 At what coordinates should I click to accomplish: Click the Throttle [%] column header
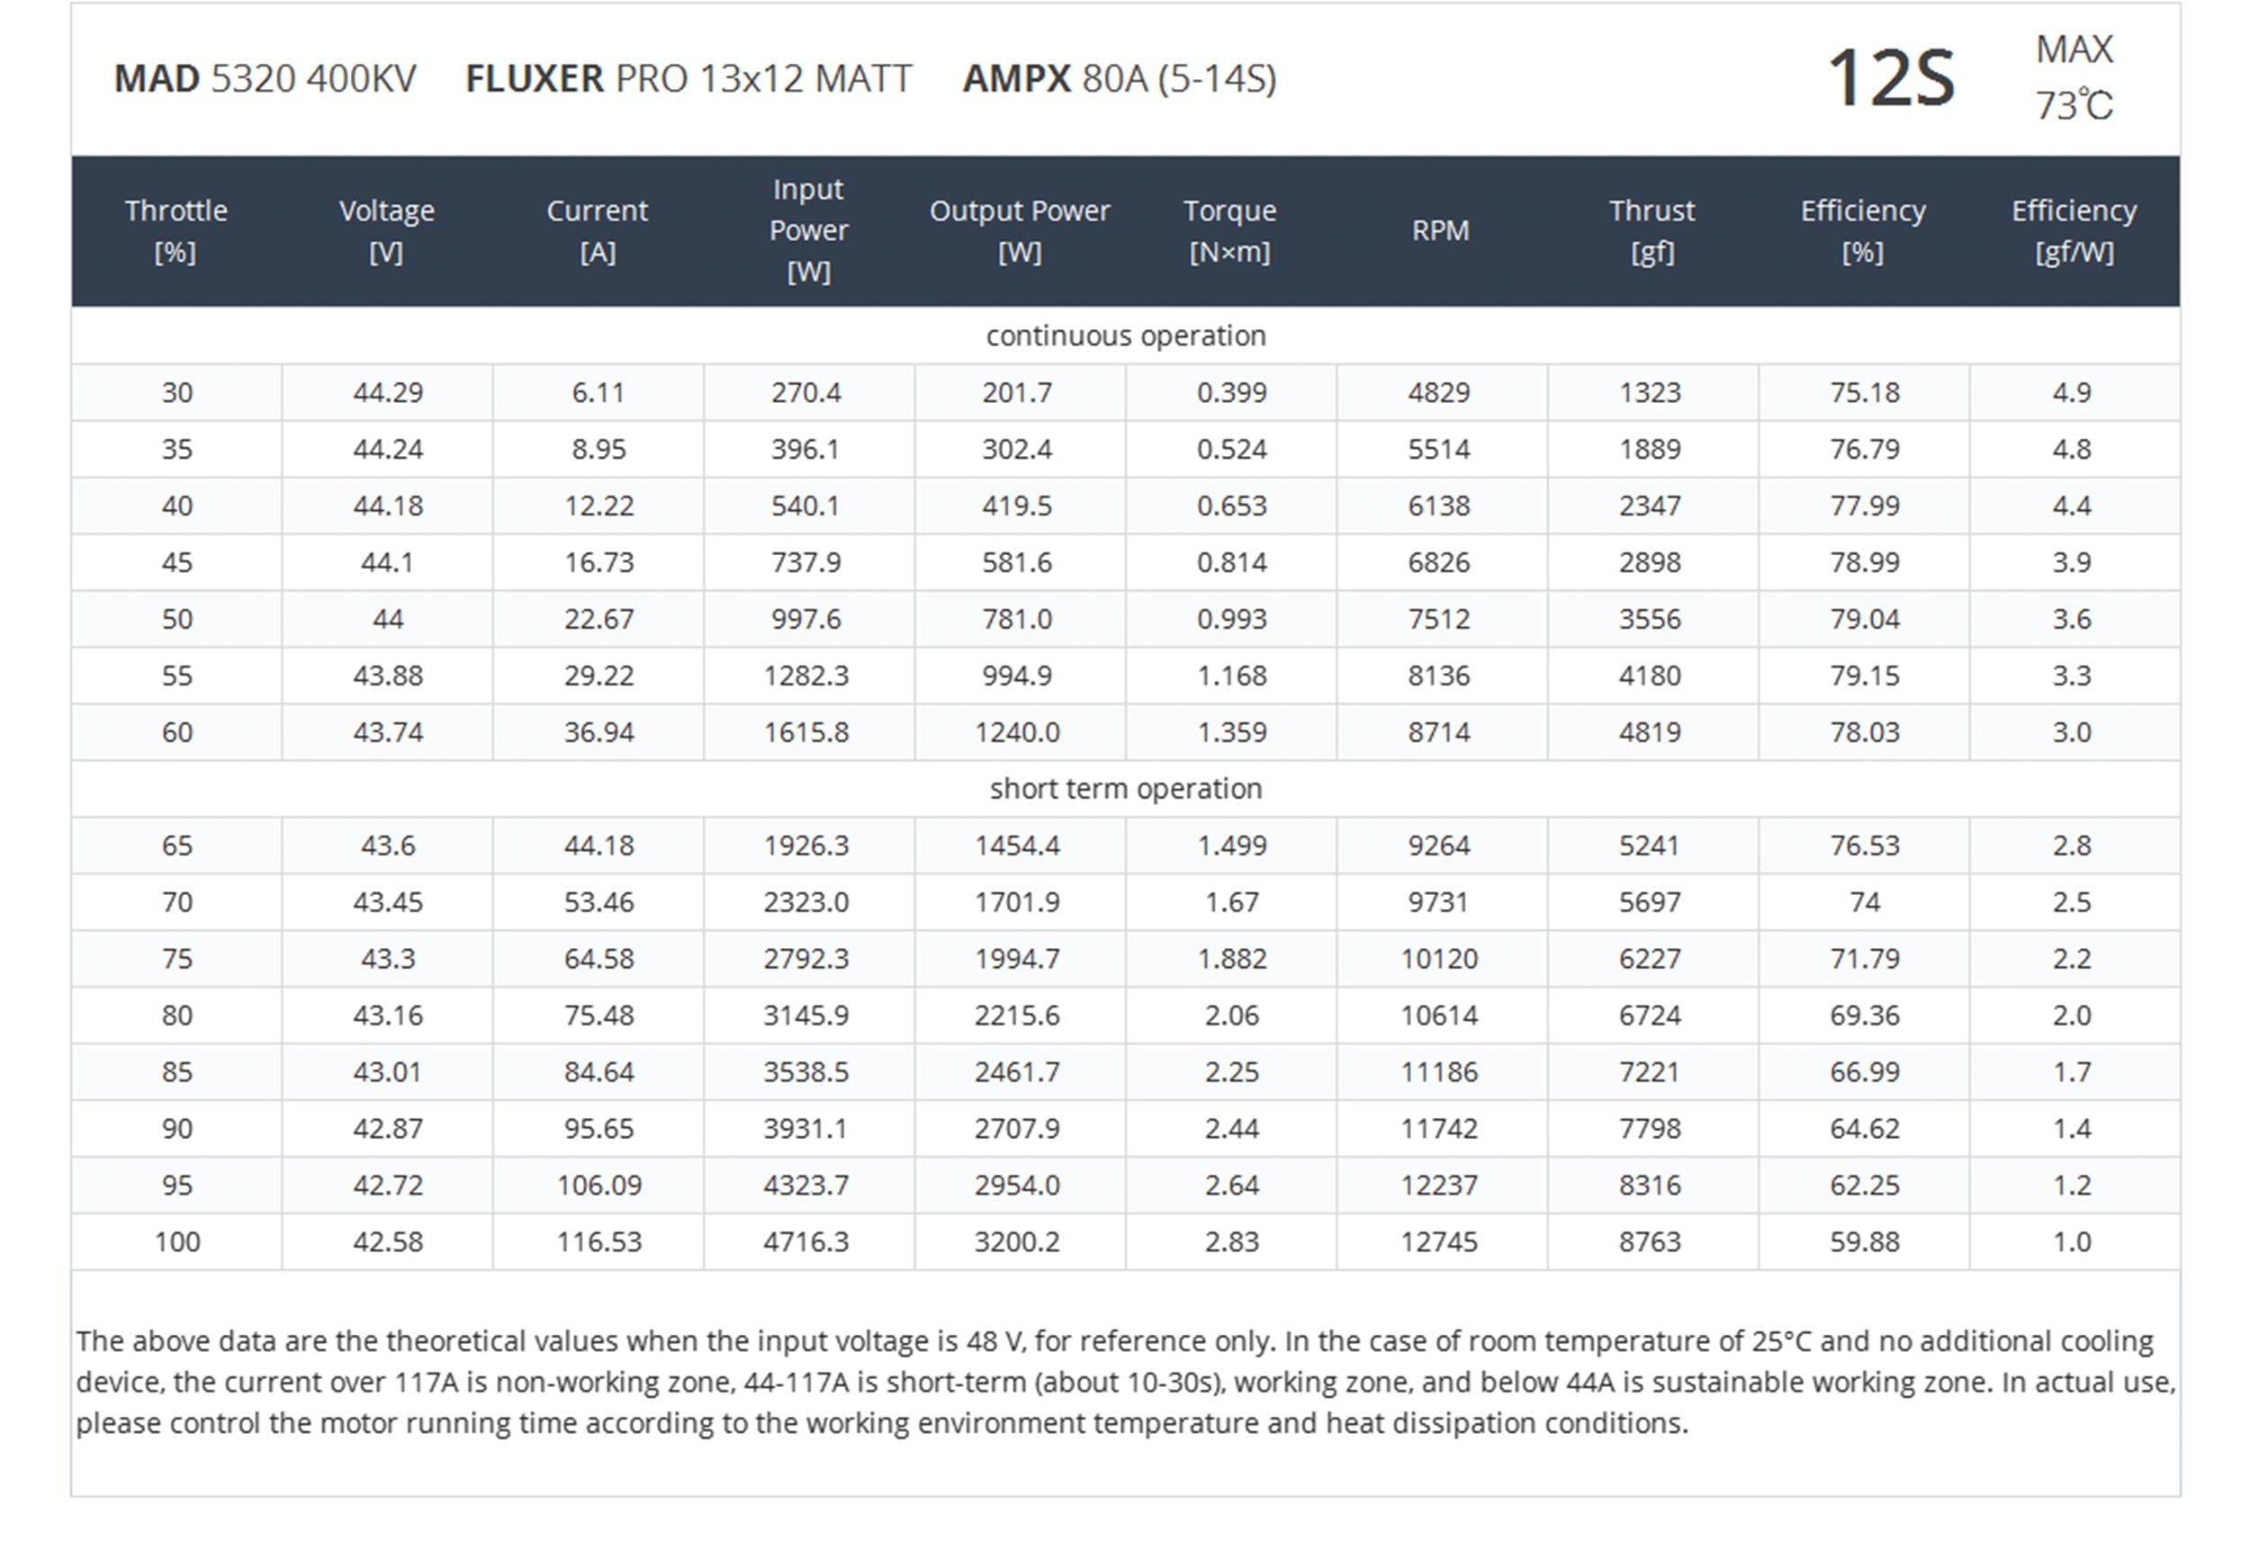tap(175, 231)
